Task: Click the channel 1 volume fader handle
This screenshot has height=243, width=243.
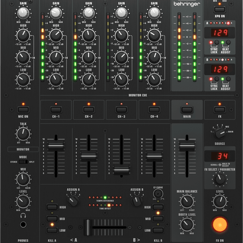Action: click(x=56, y=146)
